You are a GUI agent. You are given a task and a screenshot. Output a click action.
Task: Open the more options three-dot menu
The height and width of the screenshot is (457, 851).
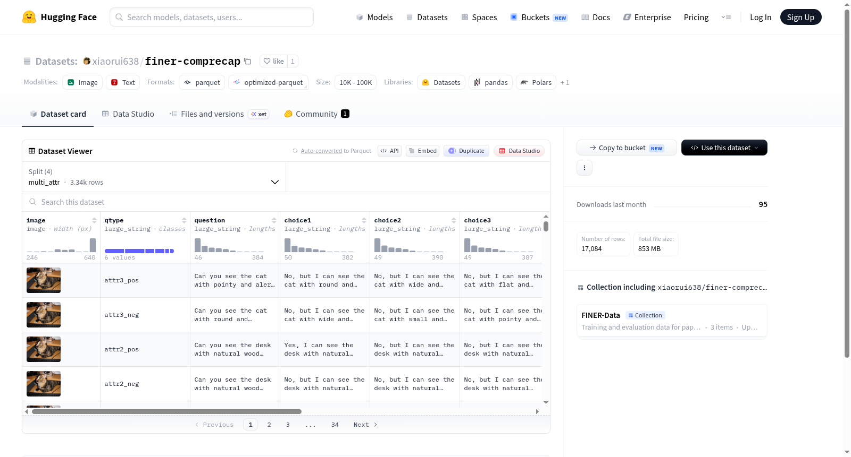pyautogui.click(x=585, y=168)
